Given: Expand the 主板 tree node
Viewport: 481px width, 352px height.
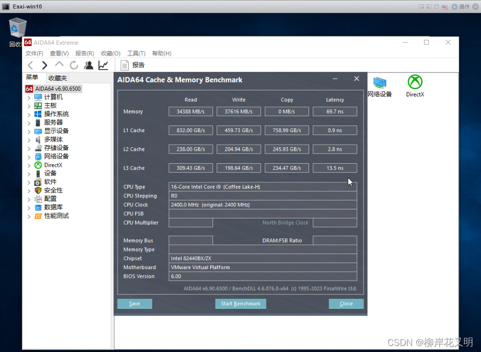Looking at the screenshot, I should [29, 106].
